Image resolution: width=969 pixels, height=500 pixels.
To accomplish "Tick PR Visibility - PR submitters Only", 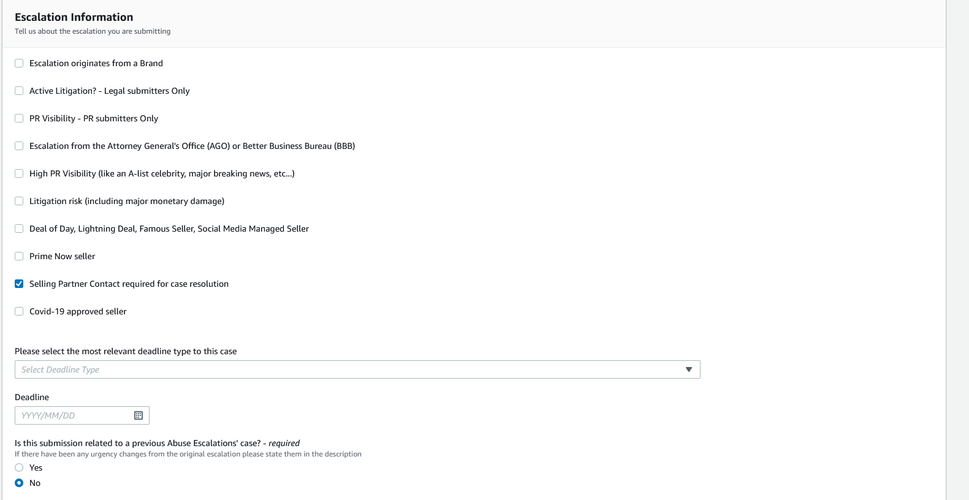I will [x=19, y=118].
